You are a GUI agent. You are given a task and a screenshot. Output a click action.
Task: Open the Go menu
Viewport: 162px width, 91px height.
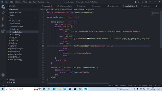[x=30, y=2]
